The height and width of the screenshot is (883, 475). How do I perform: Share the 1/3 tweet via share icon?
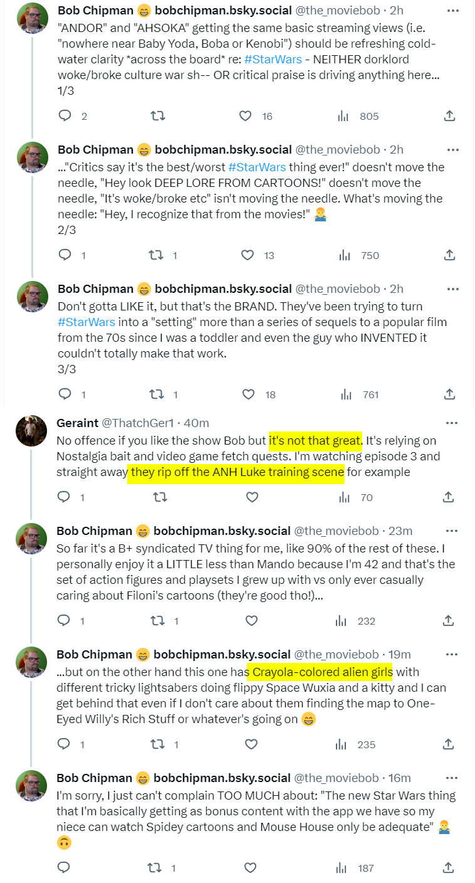point(449,116)
